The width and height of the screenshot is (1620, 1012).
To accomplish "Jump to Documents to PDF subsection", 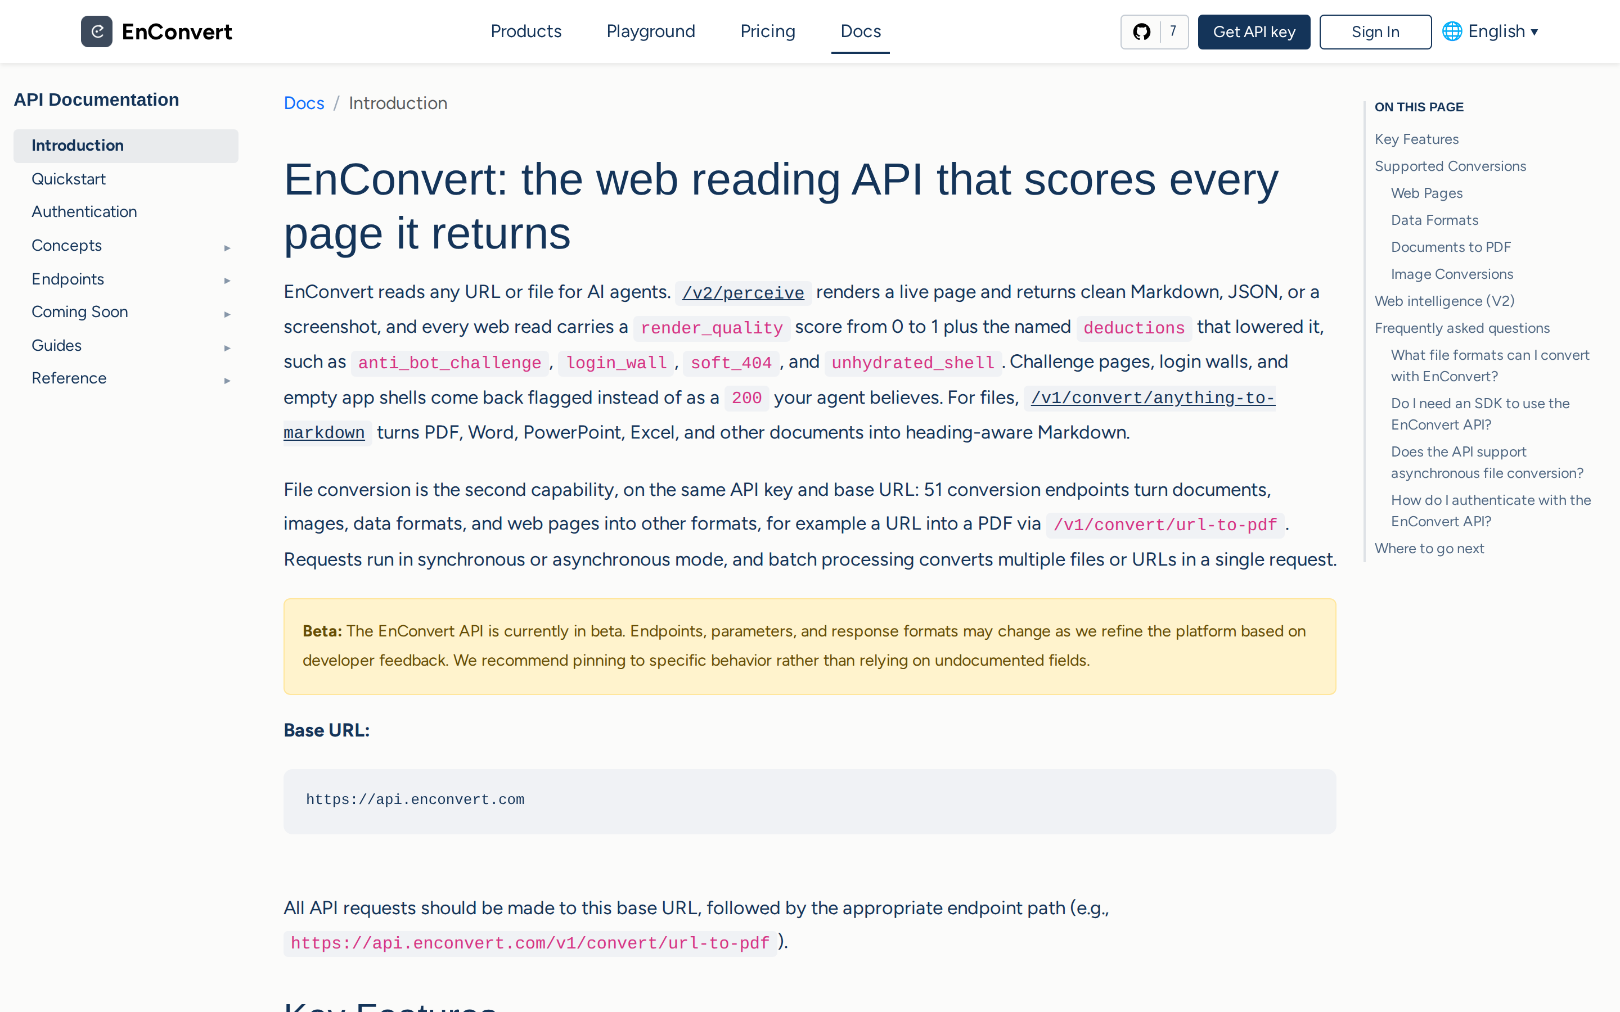I will point(1450,247).
